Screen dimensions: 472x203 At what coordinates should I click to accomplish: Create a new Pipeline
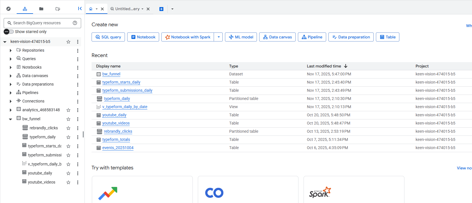(x=312, y=37)
